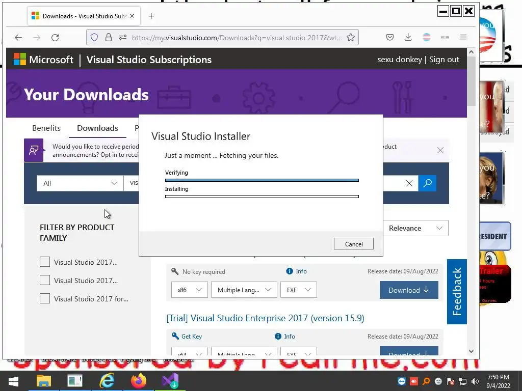
Task: Go back using the browser back arrow
Action: point(18,38)
